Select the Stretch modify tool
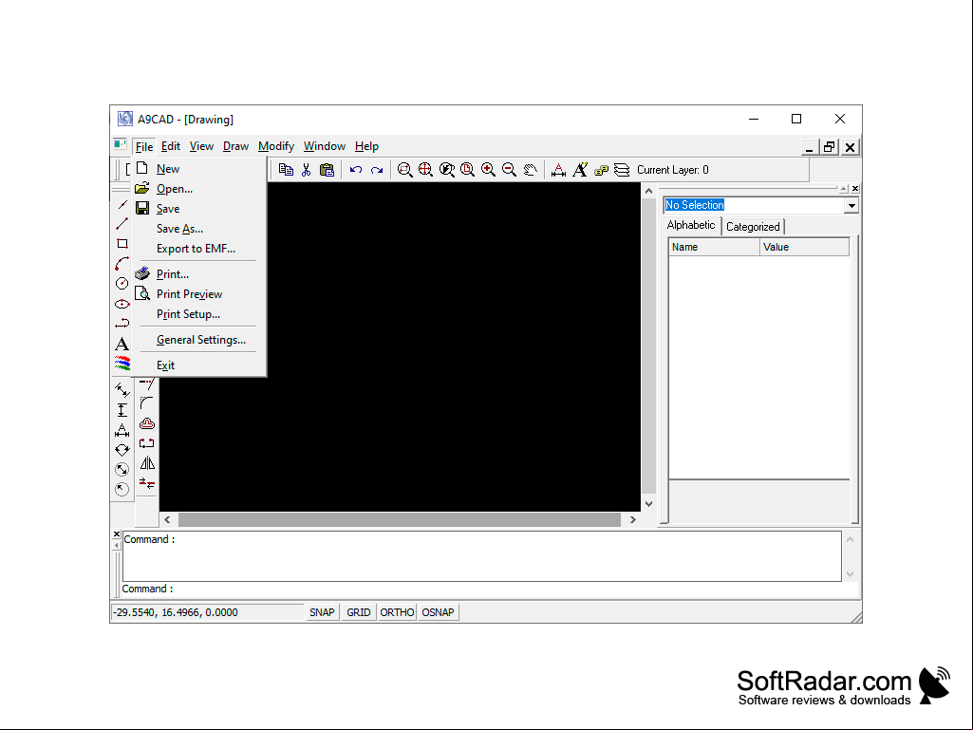The width and height of the screenshot is (973, 730). pos(147,443)
